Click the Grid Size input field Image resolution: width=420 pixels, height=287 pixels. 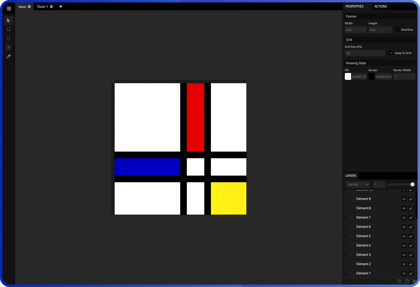tap(365, 53)
